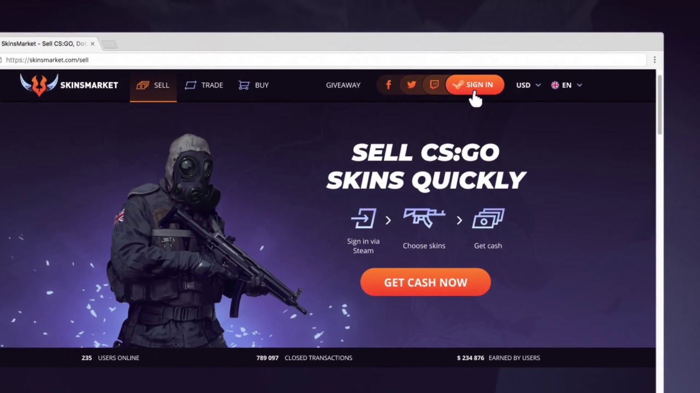Click the Chrome three-dot menu icon
Screen dimensions: 700x393
point(654,59)
